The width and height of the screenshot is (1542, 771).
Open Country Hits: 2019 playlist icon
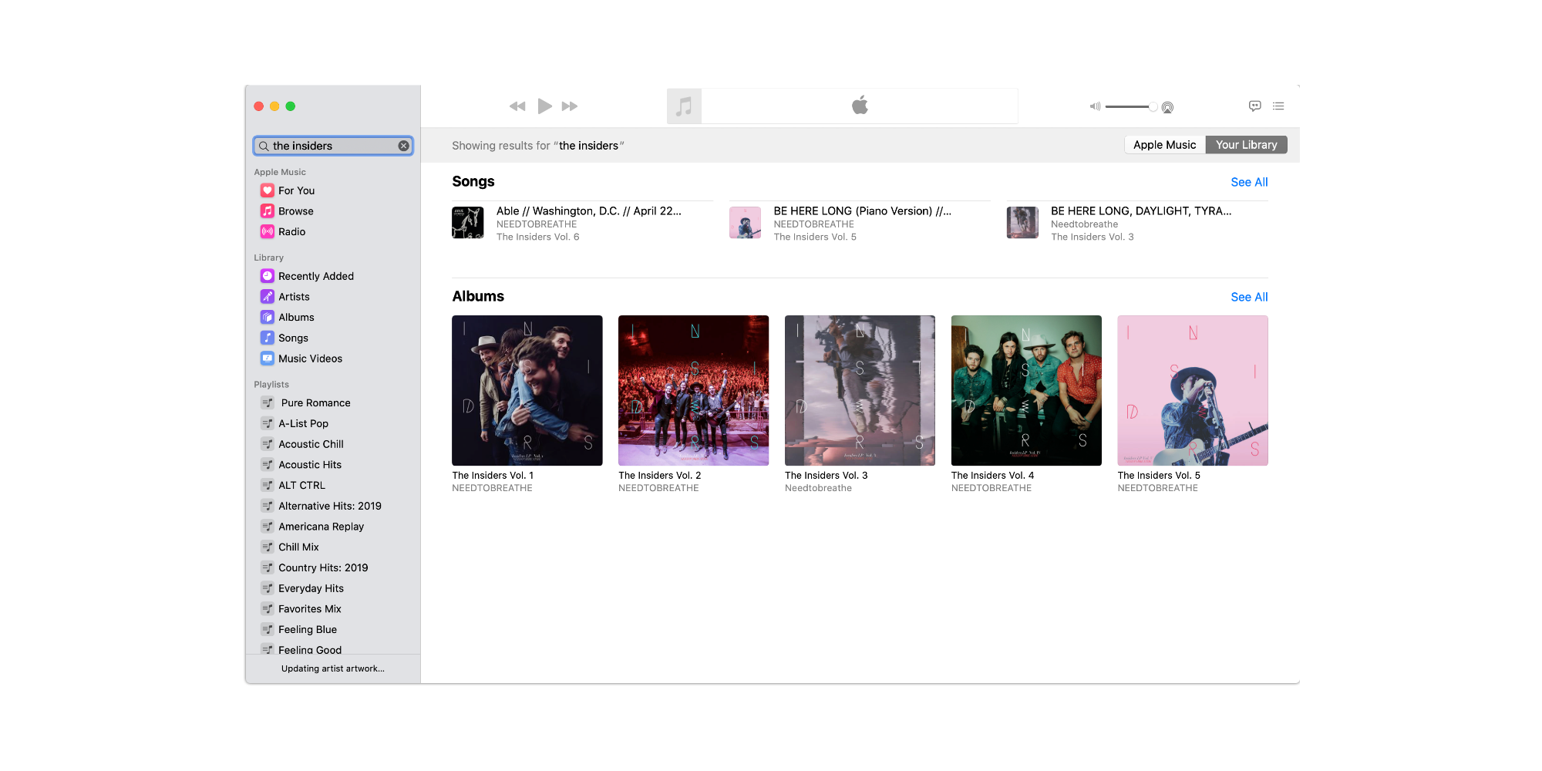click(x=268, y=567)
